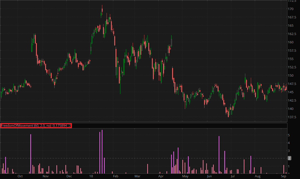Click the 160 level on the price axis

pyautogui.click(x=291, y=42)
